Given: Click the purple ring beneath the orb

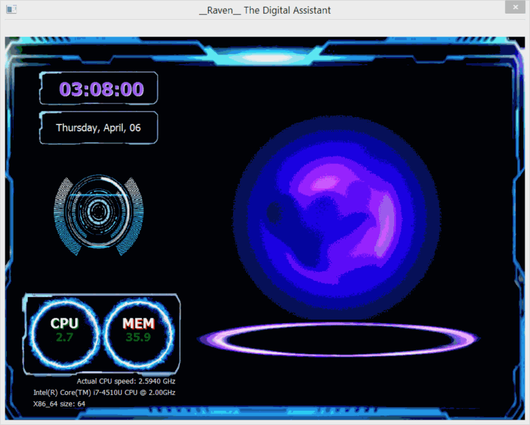Looking at the screenshot, I should 338,339.
